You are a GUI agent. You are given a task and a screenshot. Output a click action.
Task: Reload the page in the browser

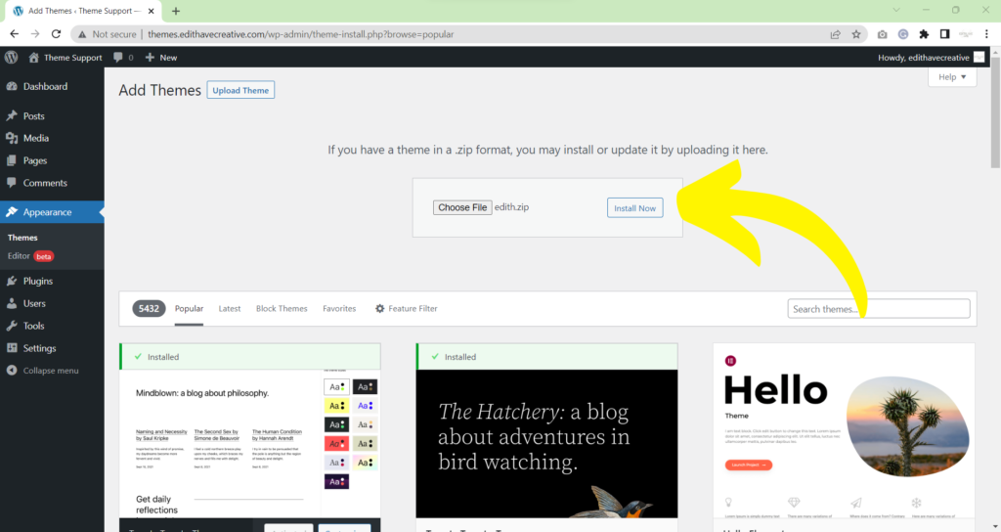pos(57,33)
